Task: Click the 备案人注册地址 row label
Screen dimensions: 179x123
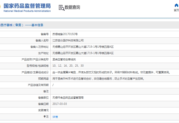Action: (39, 47)
